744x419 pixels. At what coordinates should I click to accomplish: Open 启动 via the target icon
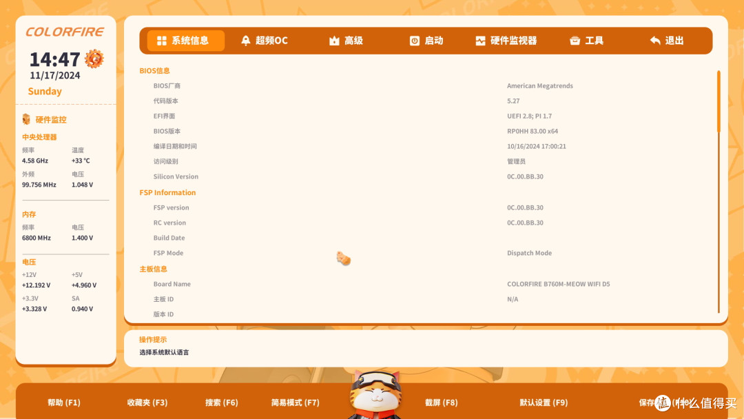tap(414, 40)
